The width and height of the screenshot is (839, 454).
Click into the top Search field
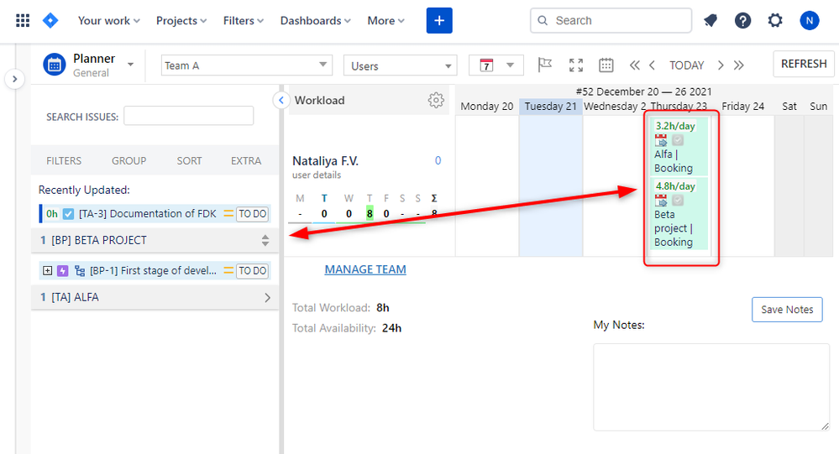point(611,20)
